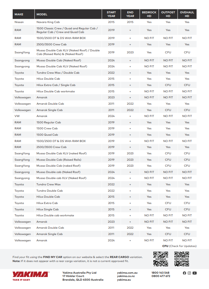Click the MODEL column header
Image resolution: width=209 pixels, height=289 pixels.
click(42, 14)
